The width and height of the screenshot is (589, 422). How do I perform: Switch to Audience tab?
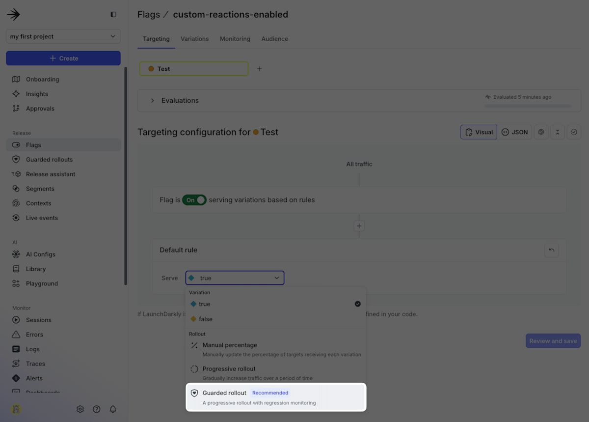tap(275, 39)
